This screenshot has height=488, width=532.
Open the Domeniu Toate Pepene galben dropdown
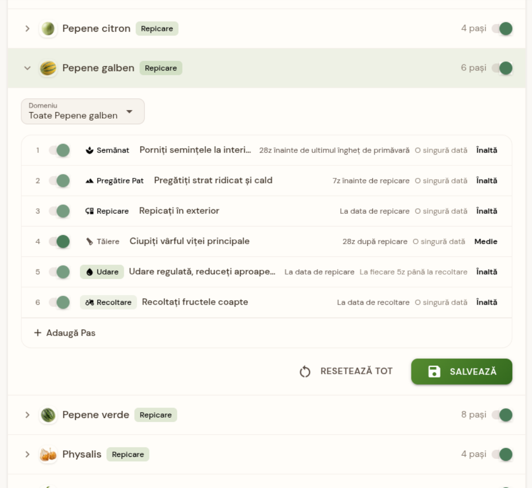point(83,111)
